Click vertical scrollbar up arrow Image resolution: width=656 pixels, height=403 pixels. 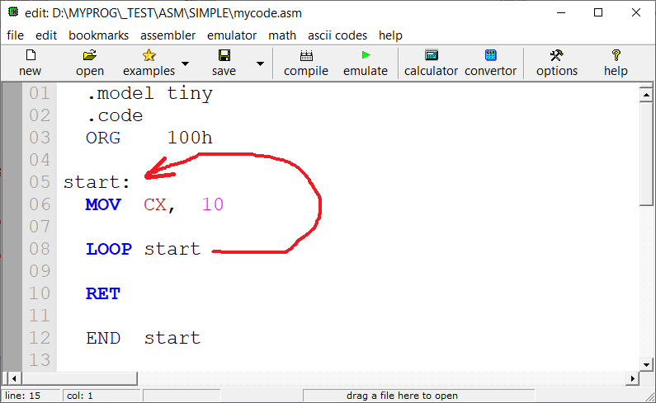[x=646, y=95]
